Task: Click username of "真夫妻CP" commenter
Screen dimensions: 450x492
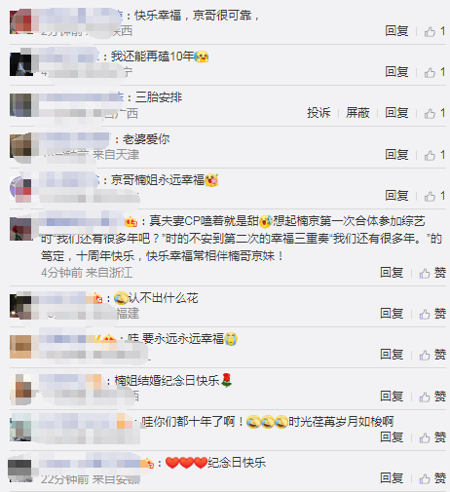Action: (83, 221)
